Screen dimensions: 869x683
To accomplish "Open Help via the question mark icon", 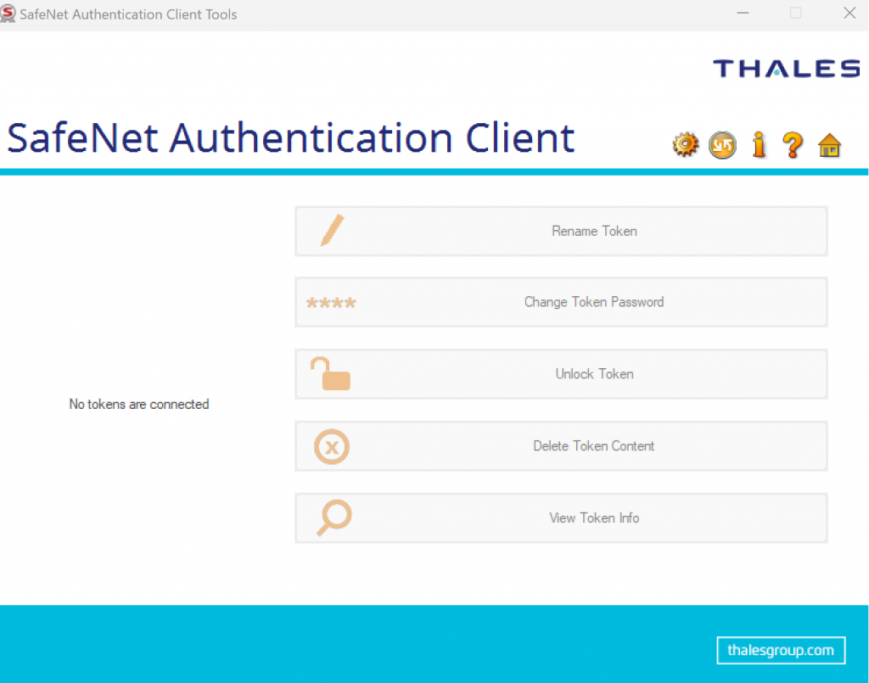I will pyautogui.click(x=793, y=145).
